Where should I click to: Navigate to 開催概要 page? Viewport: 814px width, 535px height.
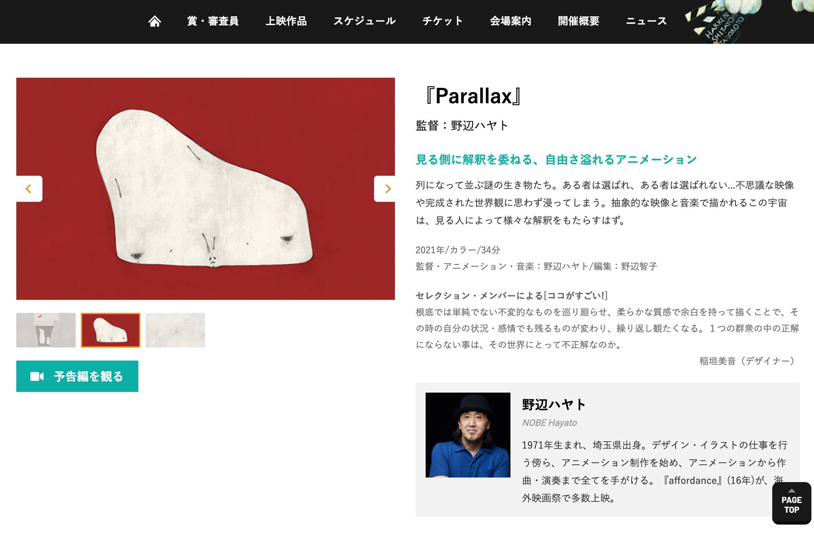pyautogui.click(x=579, y=21)
